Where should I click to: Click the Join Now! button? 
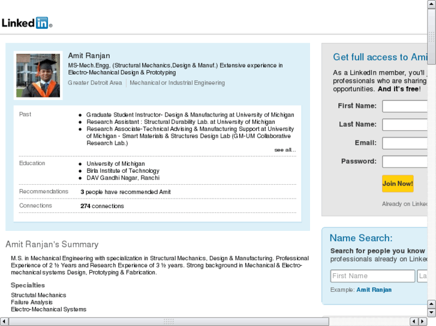(x=398, y=184)
